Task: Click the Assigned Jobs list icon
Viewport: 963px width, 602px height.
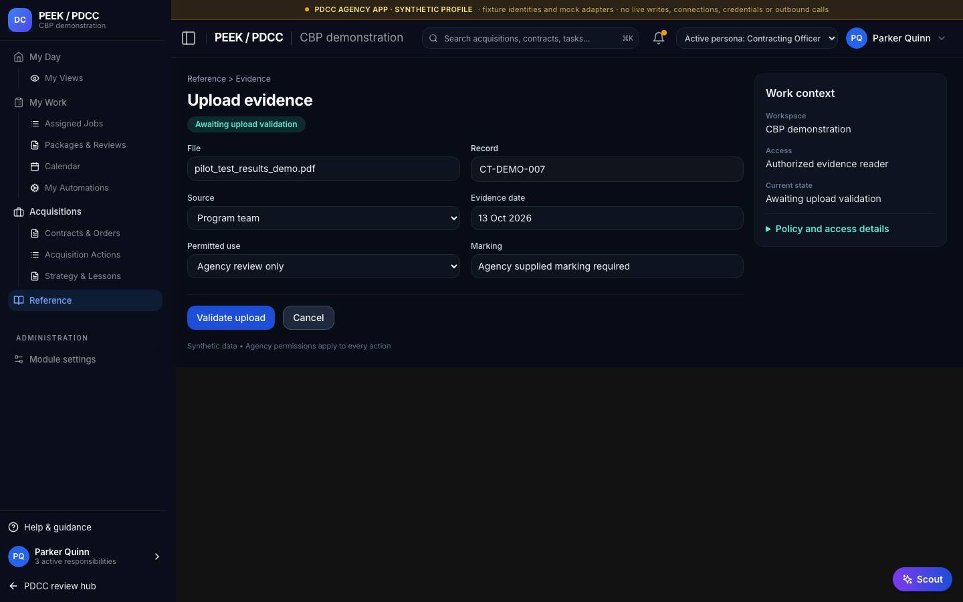Action: coord(35,124)
